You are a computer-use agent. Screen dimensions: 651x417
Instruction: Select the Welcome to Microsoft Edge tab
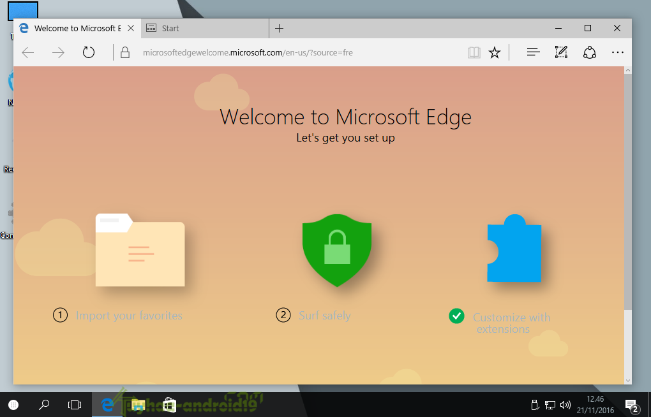click(77, 28)
